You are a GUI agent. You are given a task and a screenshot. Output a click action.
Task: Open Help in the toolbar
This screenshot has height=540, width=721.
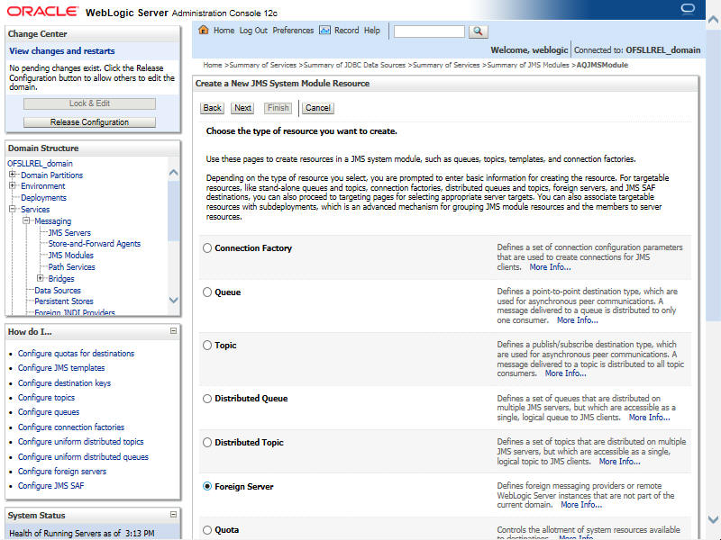[372, 31]
